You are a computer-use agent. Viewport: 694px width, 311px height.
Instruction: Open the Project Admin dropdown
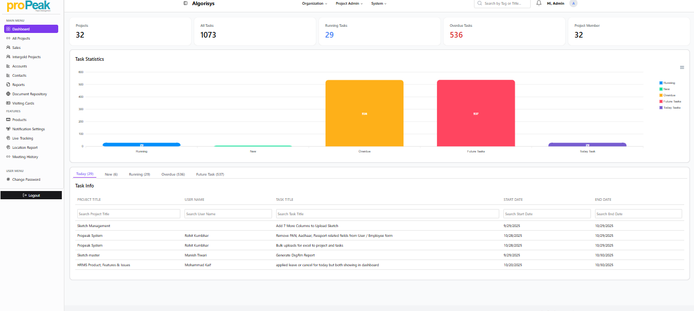(347, 4)
